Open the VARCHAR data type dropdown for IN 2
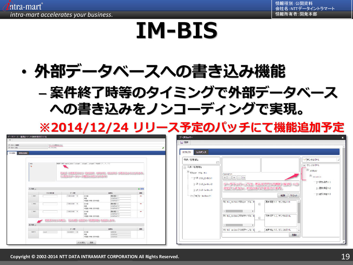Image resolution: width=353 pixels, height=265 pixels. (72, 204)
